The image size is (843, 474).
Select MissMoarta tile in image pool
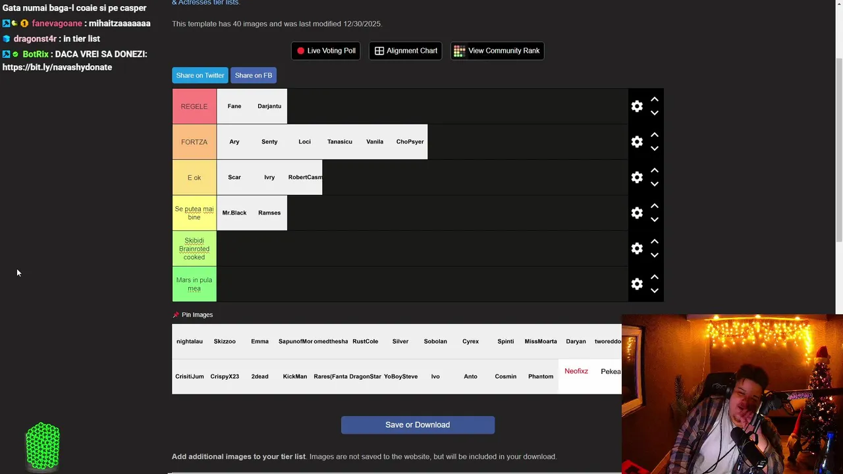point(541,341)
